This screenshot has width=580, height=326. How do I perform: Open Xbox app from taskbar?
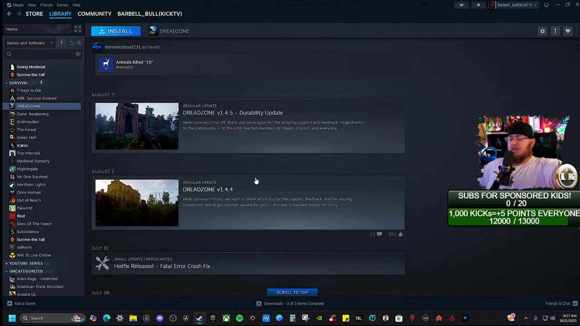point(226,318)
